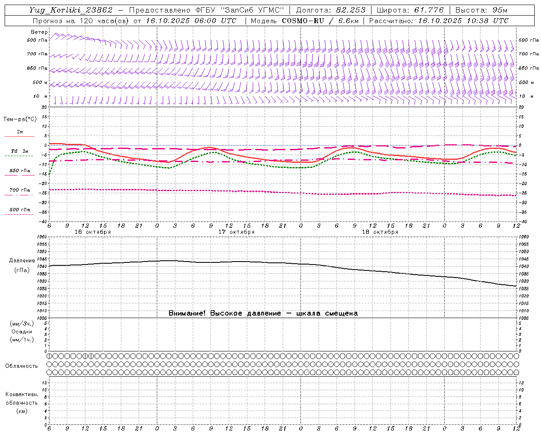This screenshot has width=541, height=432.
Task: Click the (км) convective cloud unit label
Action: click(x=22, y=411)
